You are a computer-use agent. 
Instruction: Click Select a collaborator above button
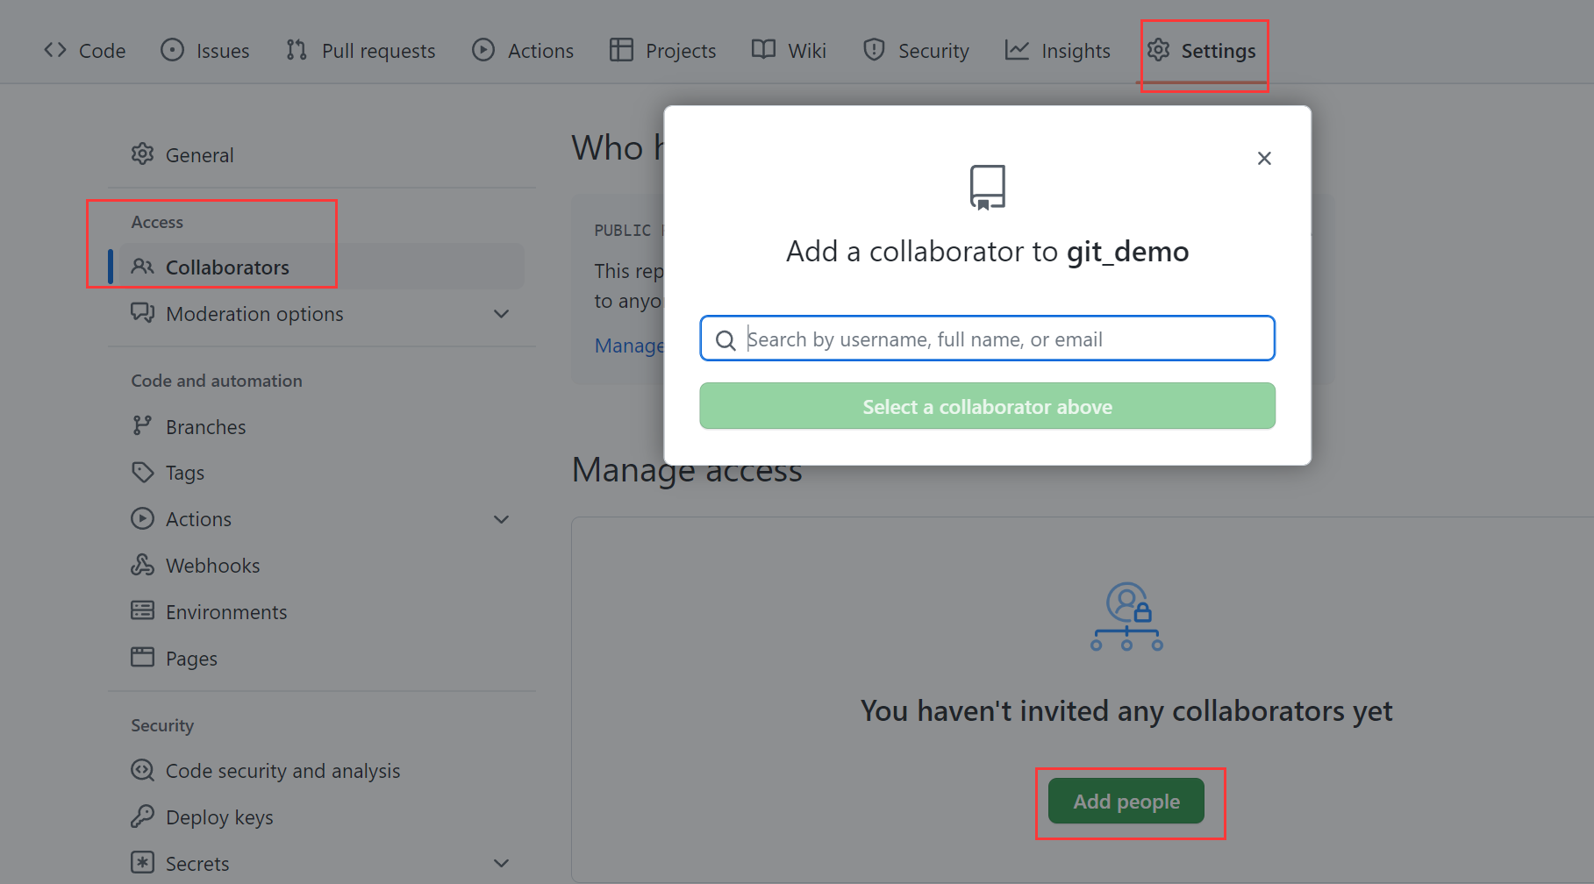point(987,406)
